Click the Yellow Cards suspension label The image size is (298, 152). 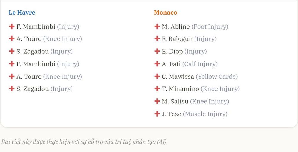point(217,77)
